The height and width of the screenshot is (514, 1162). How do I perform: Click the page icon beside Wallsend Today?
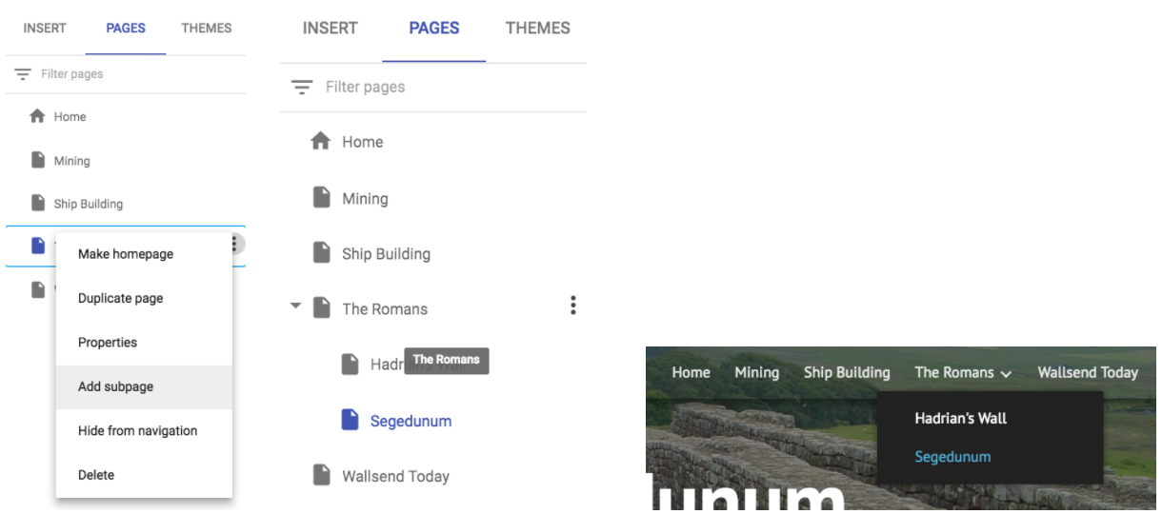tap(323, 476)
